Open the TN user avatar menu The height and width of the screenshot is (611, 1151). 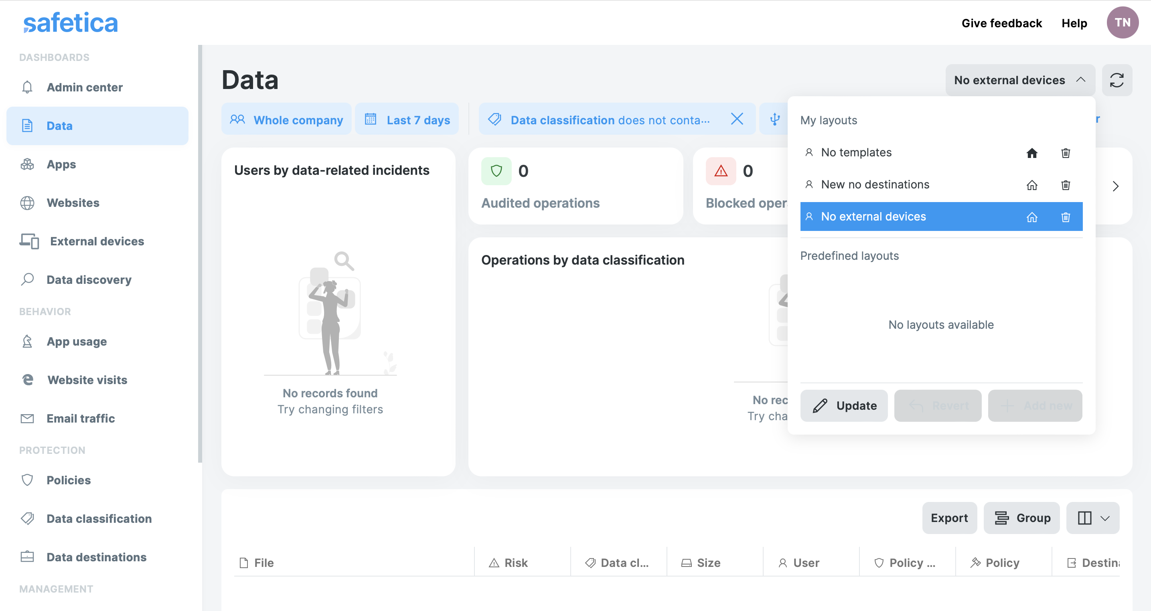(1122, 22)
